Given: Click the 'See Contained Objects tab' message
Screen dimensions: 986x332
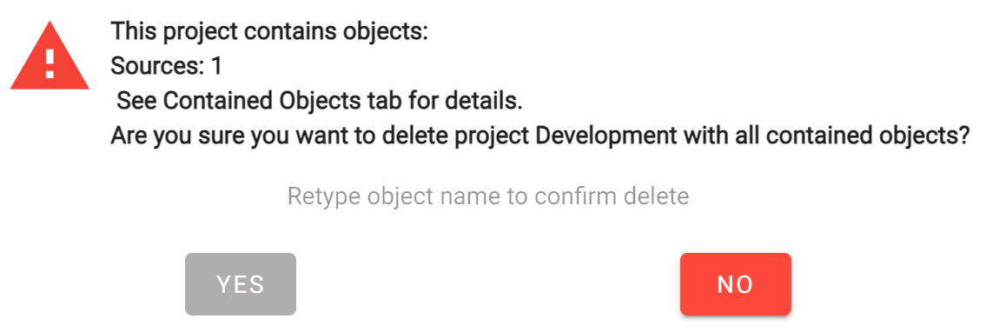Looking at the screenshot, I should [320, 101].
